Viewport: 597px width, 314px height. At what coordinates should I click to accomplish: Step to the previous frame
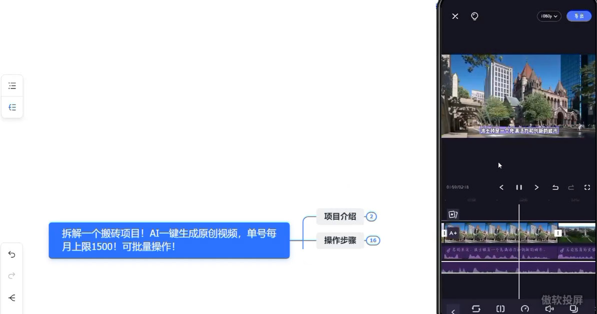[x=501, y=187]
